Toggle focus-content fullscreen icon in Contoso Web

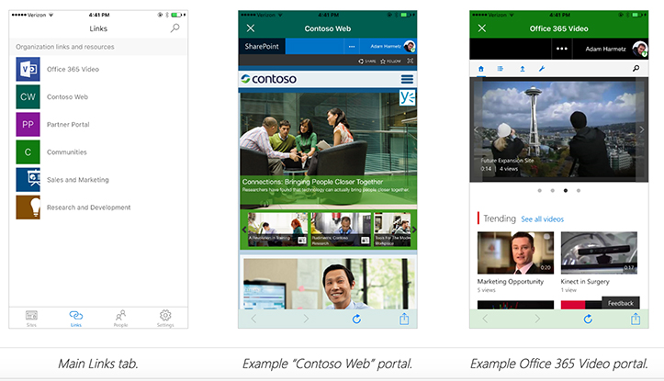tap(410, 61)
